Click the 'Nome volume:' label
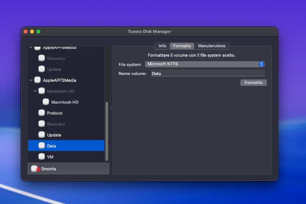This screenshot has height=204, width=306. pyautogui.click(x=132, y=74)
